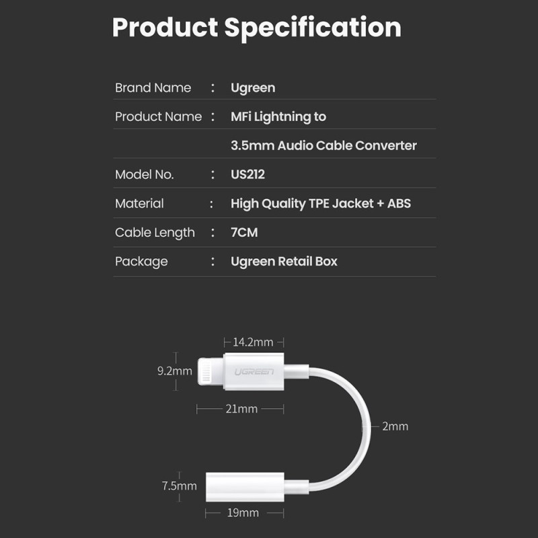The width and height of the screenshot is (538, 538).
Task: Select the 21mm dimension label
Action: (x=241, y=408)
